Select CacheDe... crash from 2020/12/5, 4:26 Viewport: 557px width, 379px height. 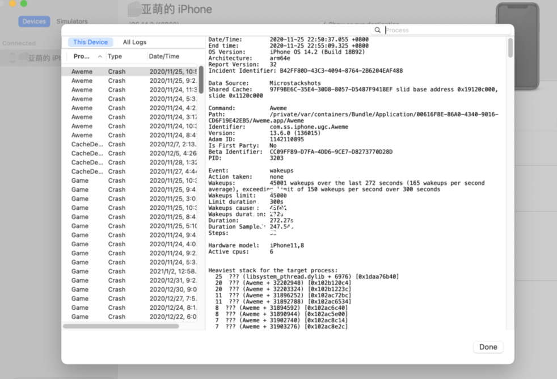(x=130, y=153)
